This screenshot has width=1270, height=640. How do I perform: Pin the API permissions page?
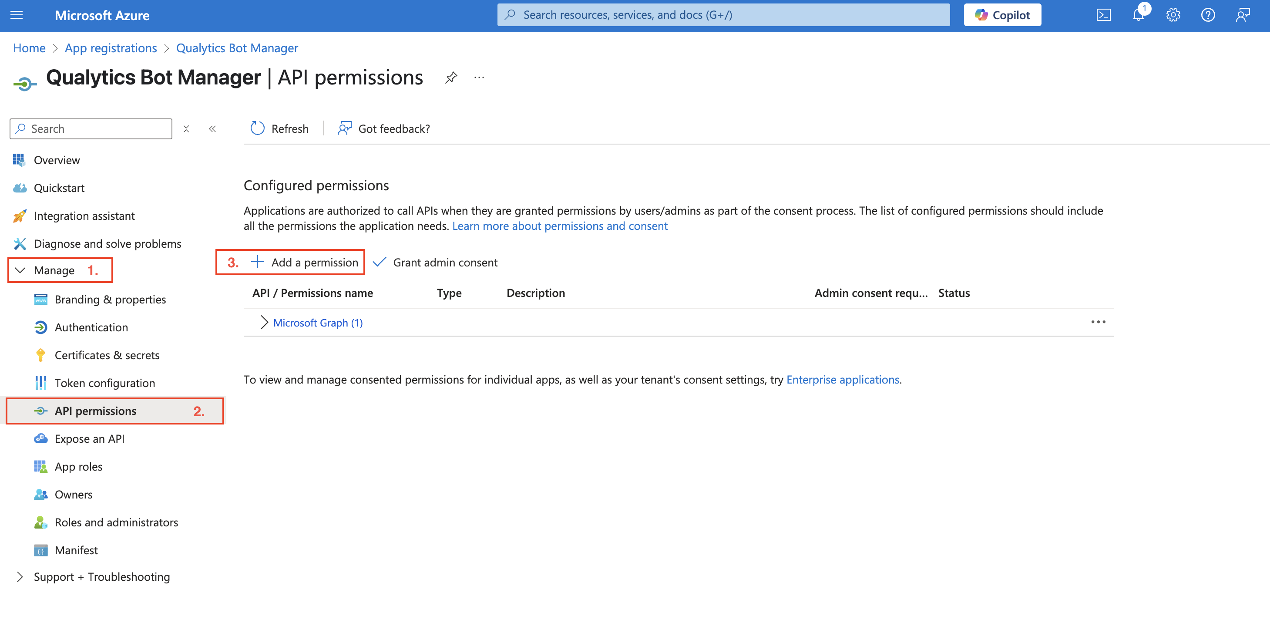451,77
